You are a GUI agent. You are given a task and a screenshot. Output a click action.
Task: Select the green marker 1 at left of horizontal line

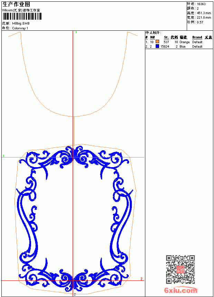3,156
